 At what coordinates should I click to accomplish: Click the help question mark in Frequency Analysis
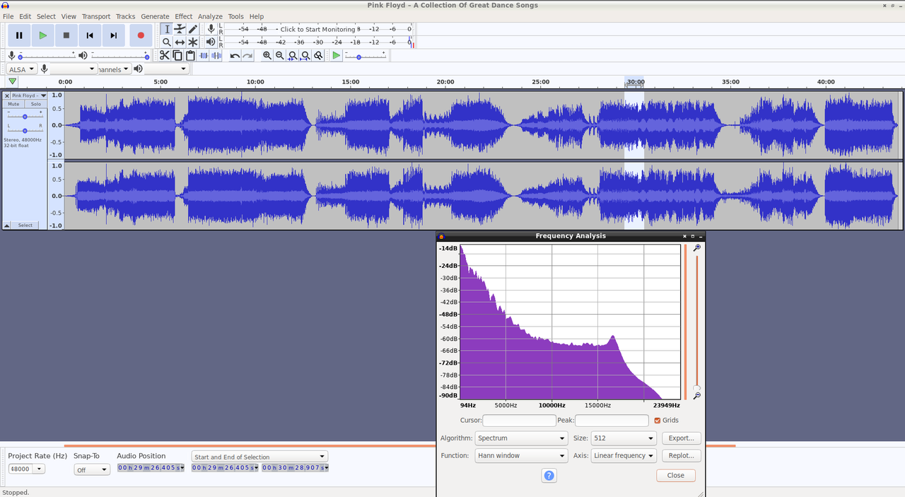(x=549, y=476)
